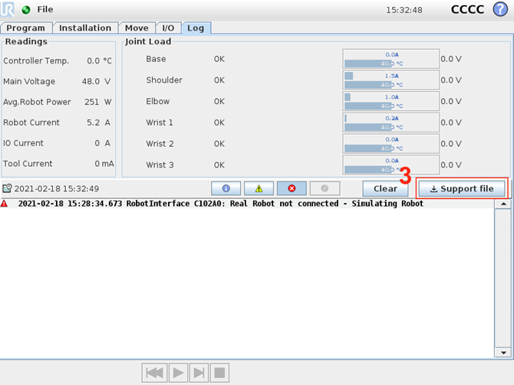Switch to the Installation tab
The height and width of the screenshot is (385, 514).
(x=85, y=28)
